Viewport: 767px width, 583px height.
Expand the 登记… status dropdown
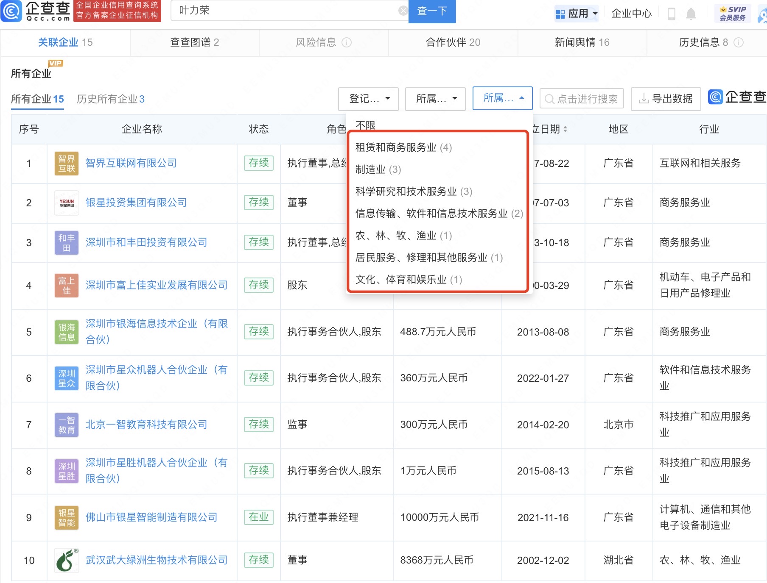tap(368, 99)
